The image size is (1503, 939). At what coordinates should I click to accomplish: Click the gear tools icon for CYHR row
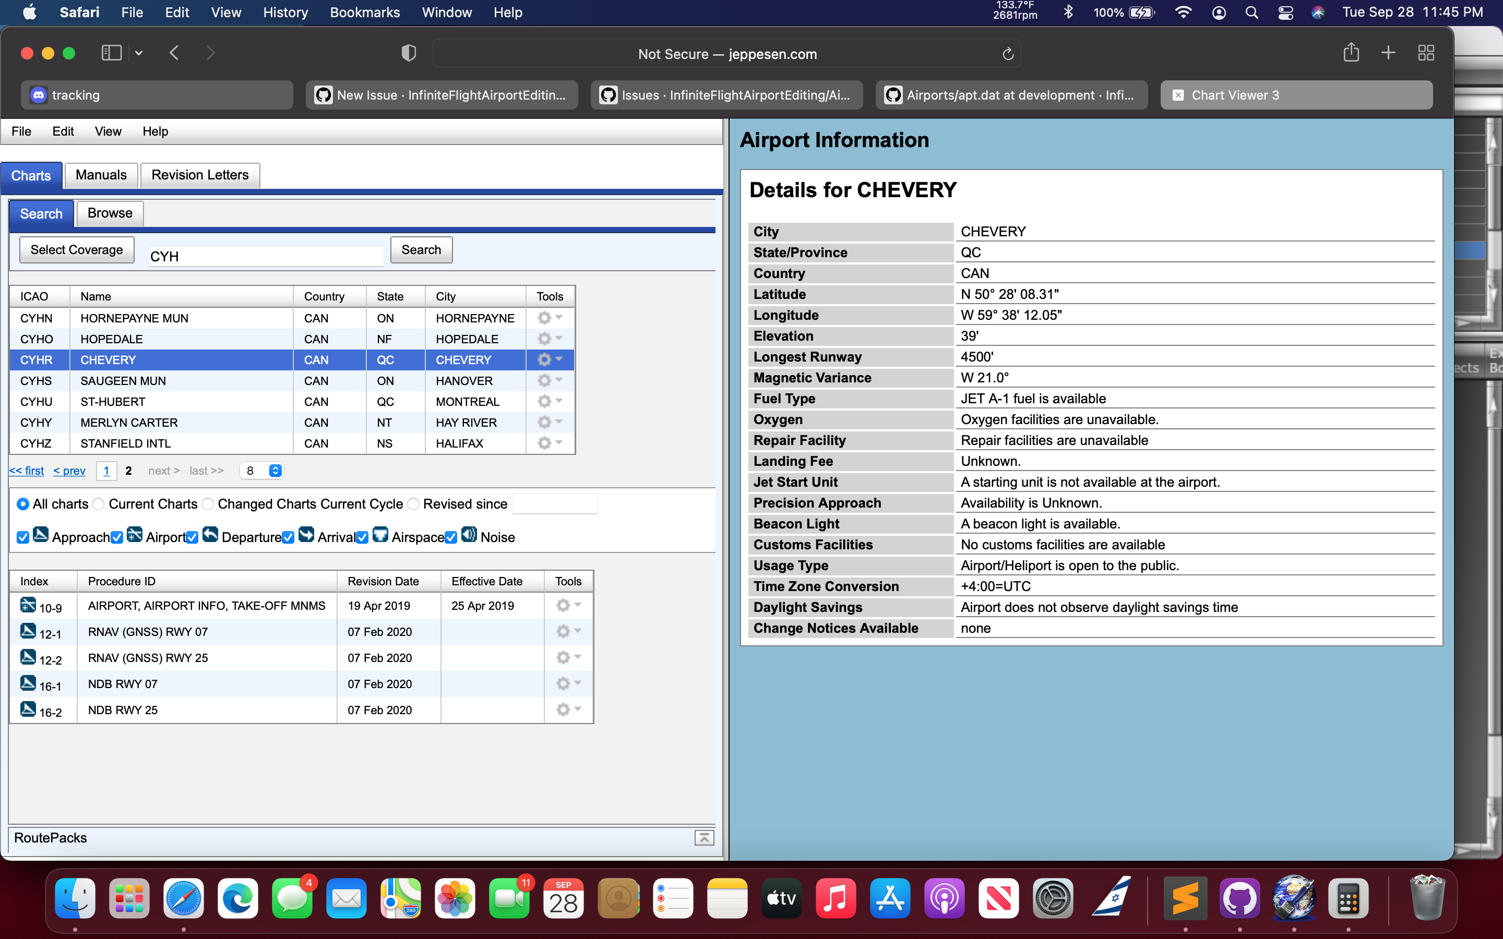545,359
